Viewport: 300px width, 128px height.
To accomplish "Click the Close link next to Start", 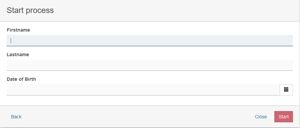I will 261,117.
